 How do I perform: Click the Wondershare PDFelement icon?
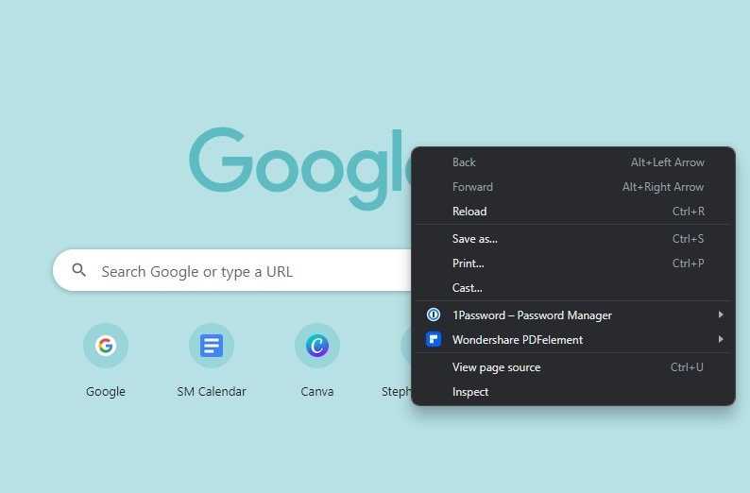[434, 339]
